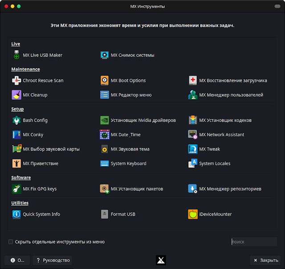Select the Maintenance category heading
285x269 pixels.
[x=26, y=69]
